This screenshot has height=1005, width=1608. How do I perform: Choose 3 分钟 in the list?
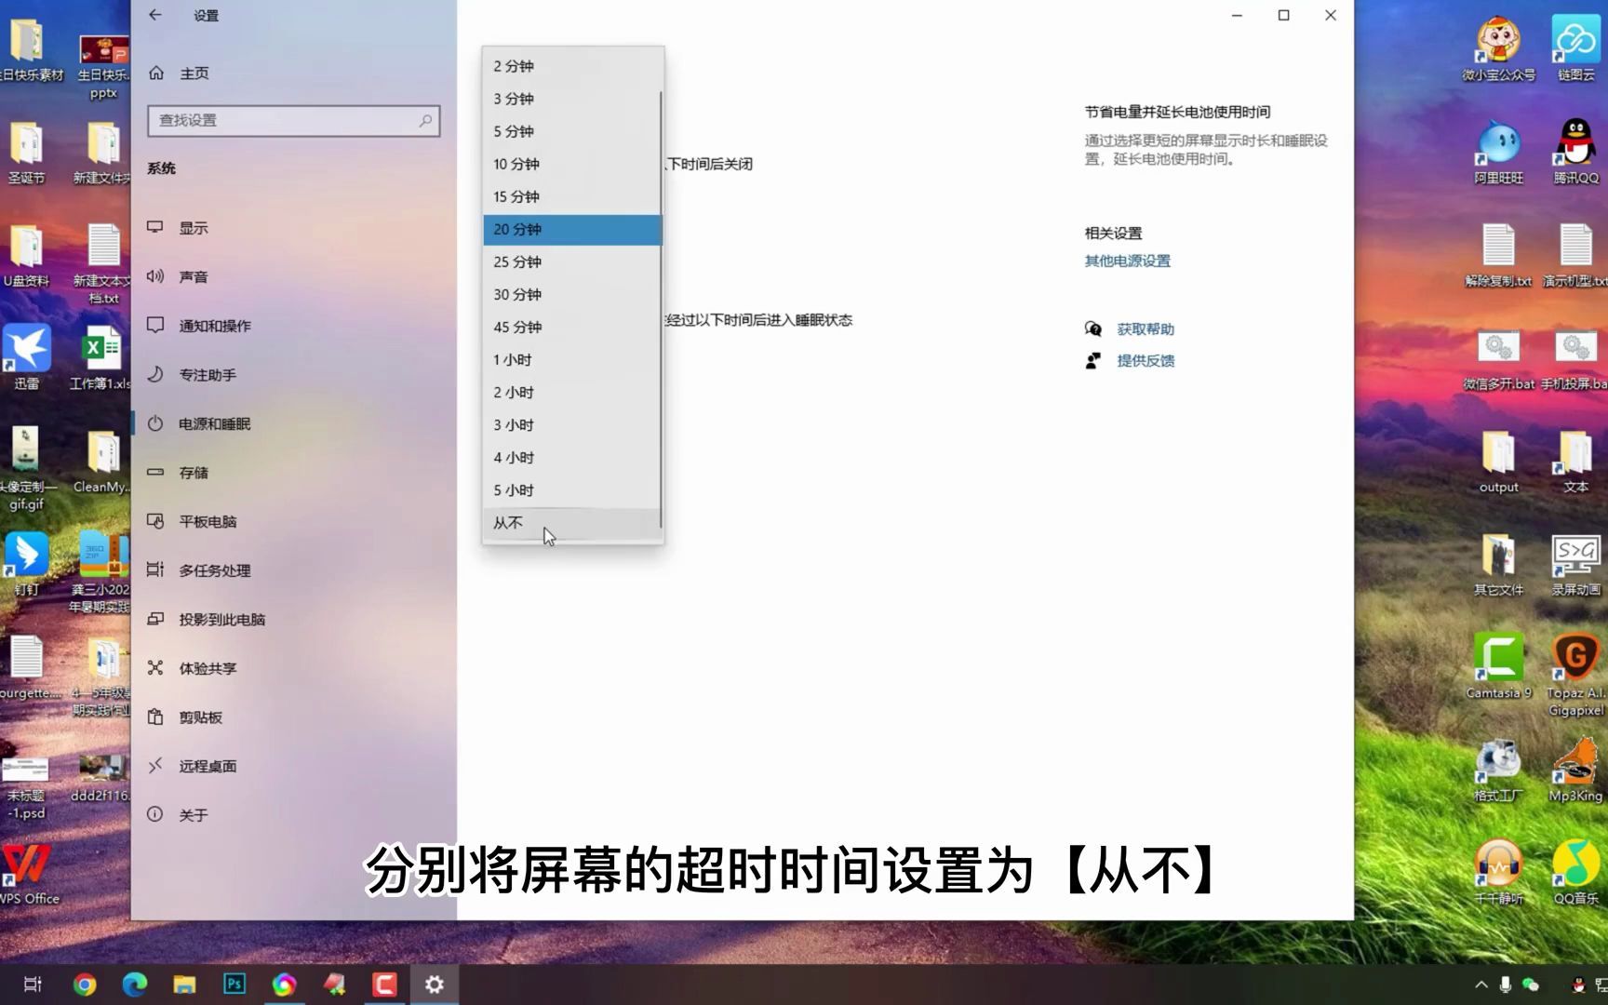[x=571, y=99]
